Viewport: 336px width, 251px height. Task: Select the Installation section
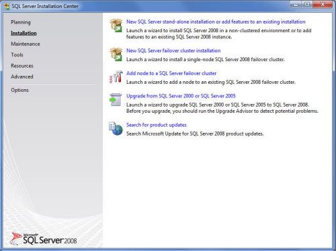coord(24,33)
